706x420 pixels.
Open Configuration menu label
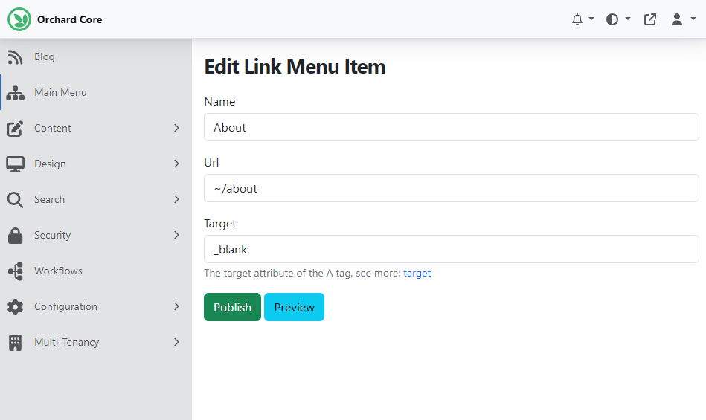(x=65, y=306)
